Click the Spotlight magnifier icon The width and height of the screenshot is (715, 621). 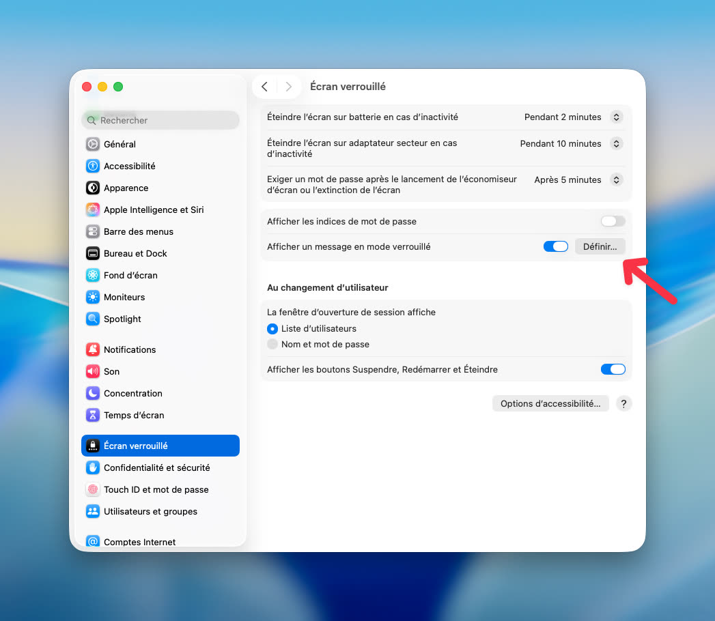(93, 319)
